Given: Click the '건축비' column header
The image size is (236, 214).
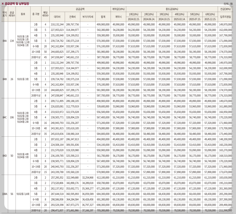Looking at the screenshot, I should tap(72, 17).
